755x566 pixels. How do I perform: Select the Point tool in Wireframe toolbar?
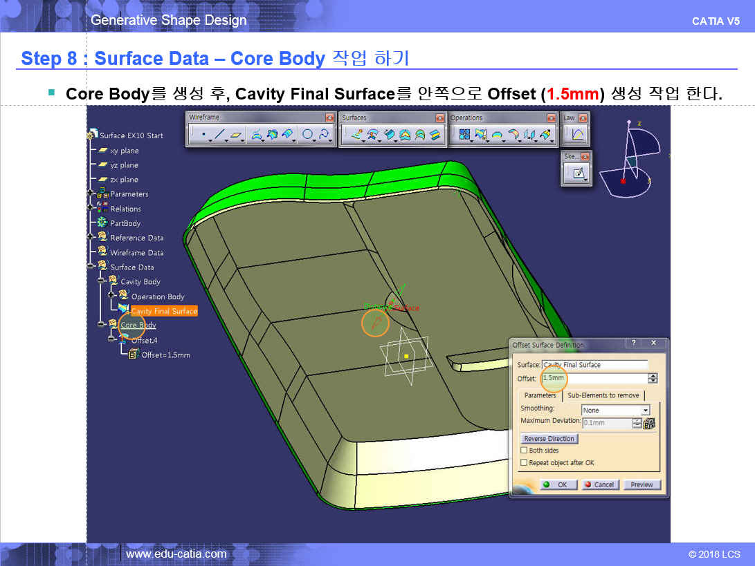point(203,135)
